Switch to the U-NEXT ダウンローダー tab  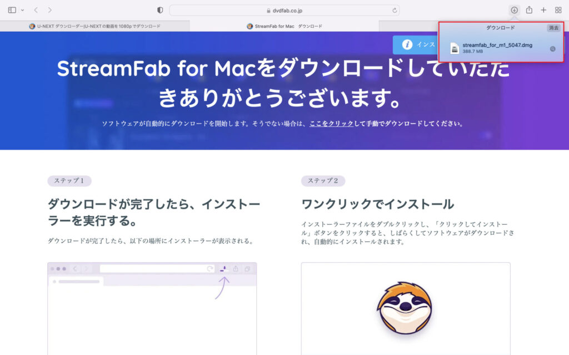pyautogui.click(x=94, y=26)
